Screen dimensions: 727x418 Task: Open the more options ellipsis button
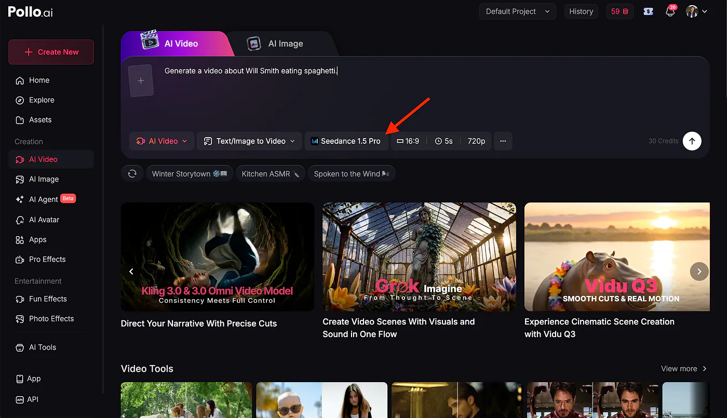tap(503, 141)
